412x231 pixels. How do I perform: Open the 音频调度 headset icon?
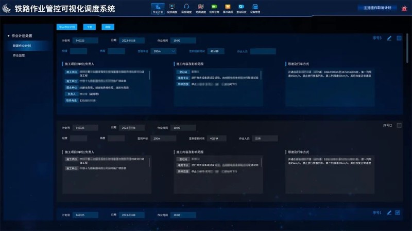tap(186, 8)
